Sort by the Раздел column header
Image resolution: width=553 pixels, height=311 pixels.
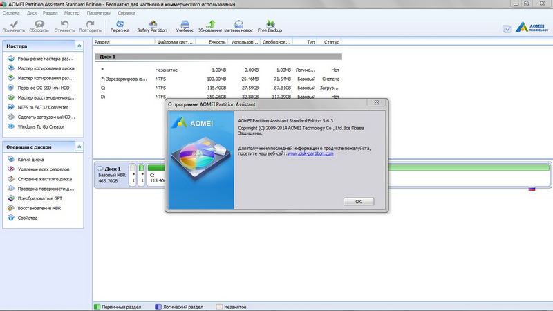(x=124, y=42)
